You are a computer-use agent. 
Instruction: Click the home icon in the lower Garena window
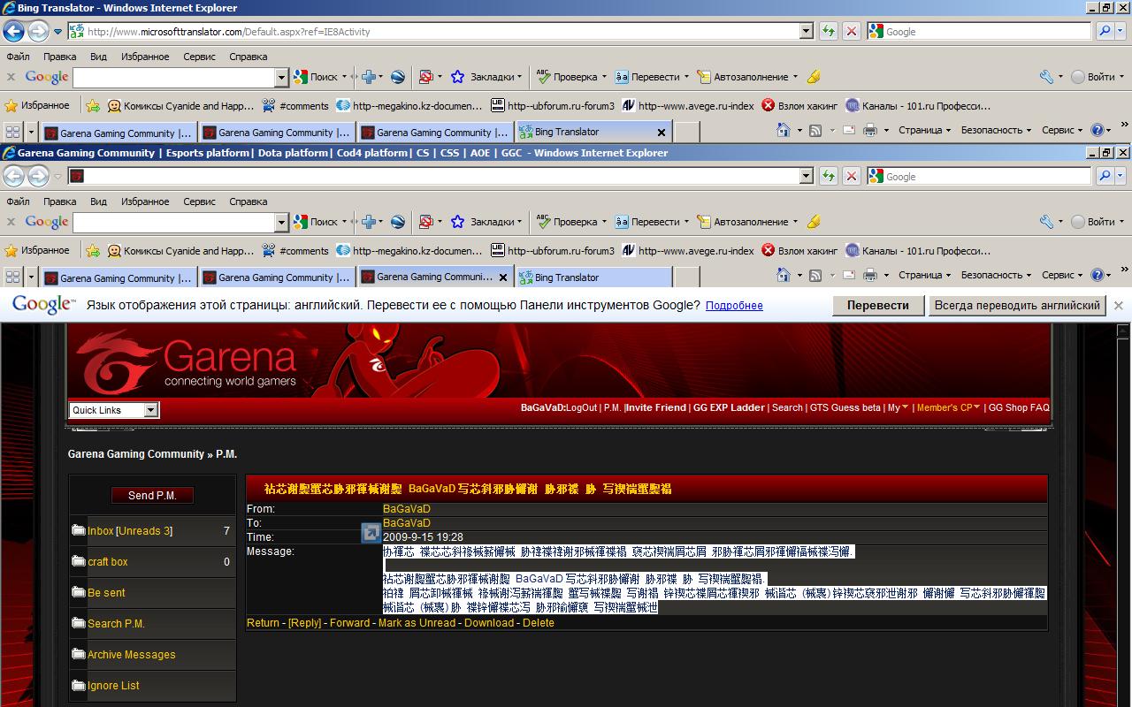point(783,275)
